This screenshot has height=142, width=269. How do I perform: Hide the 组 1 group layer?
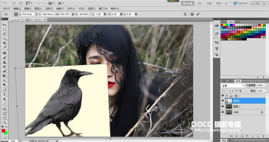(x=223, y=96)
